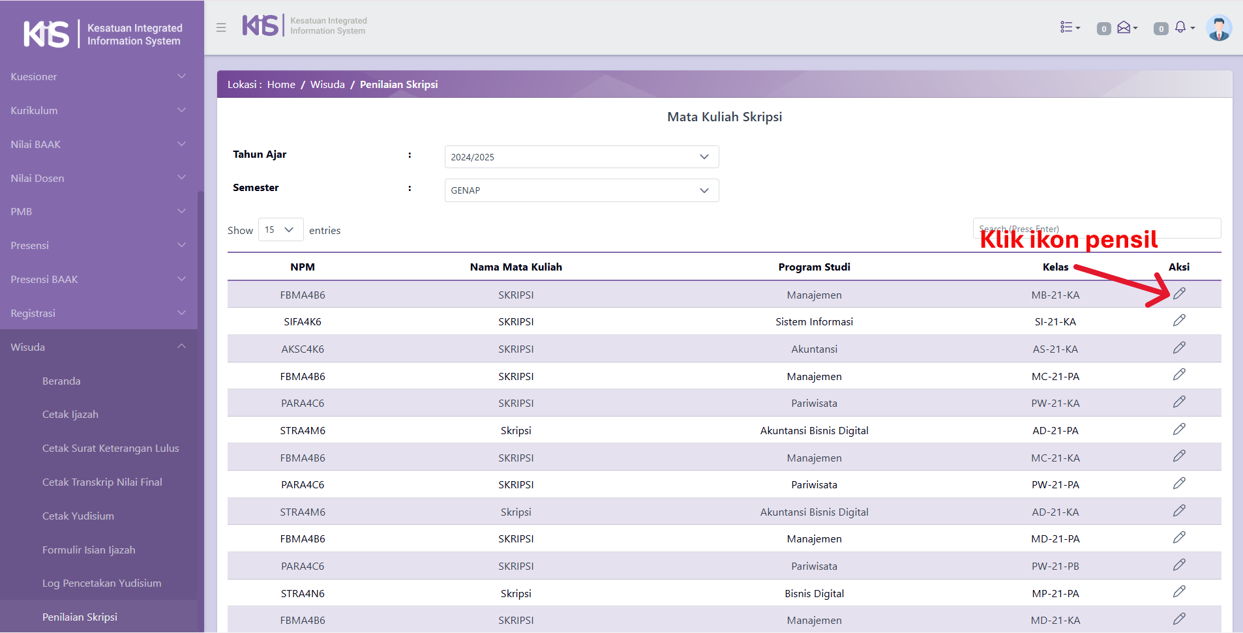Sort table by Program Studi header
The image size is (1243, 633).
point(814,267)
